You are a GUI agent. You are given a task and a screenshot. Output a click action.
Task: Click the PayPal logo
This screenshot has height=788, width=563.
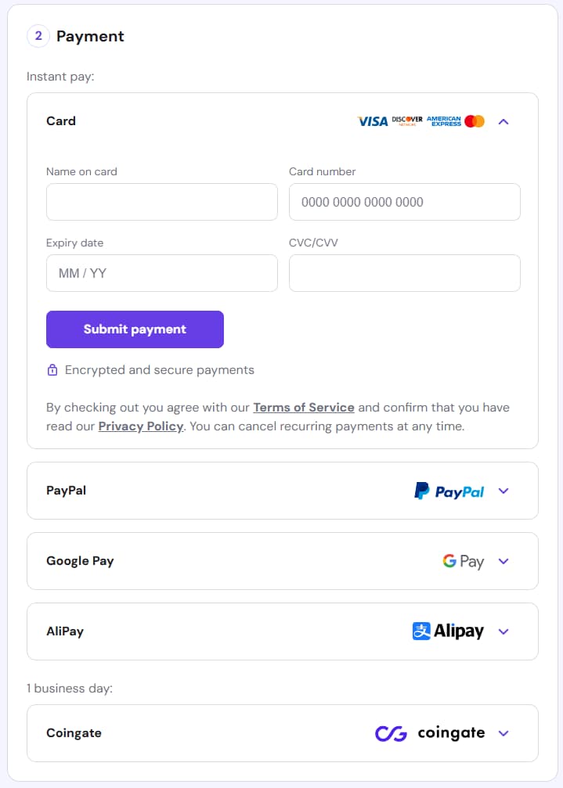[x=449, y=491]
